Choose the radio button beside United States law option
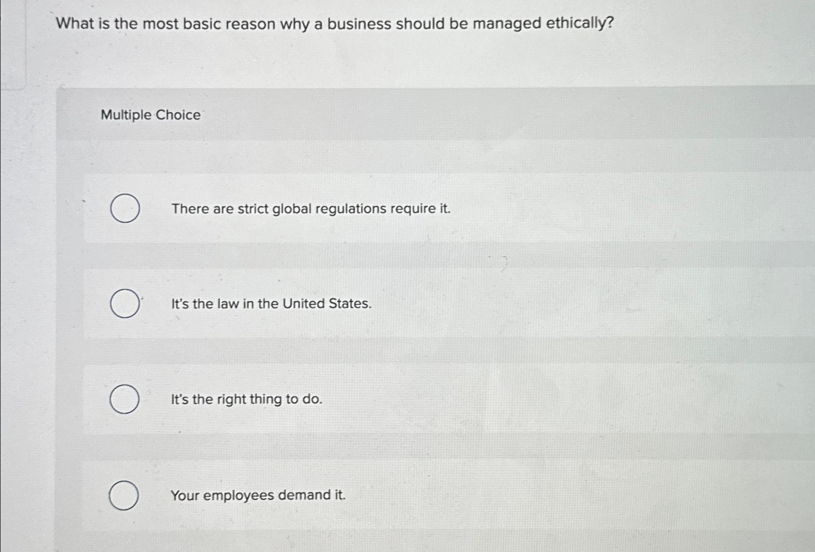Image resolution: width=815 pixels, height=552 pixels. 124,304
